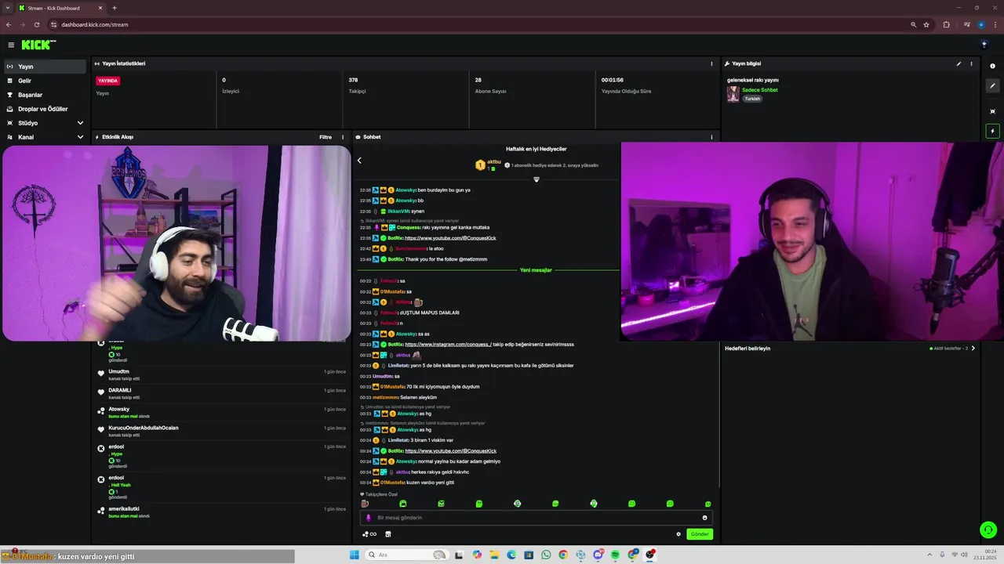Select Stream - Kick Dashboard tab

(61, 8)
